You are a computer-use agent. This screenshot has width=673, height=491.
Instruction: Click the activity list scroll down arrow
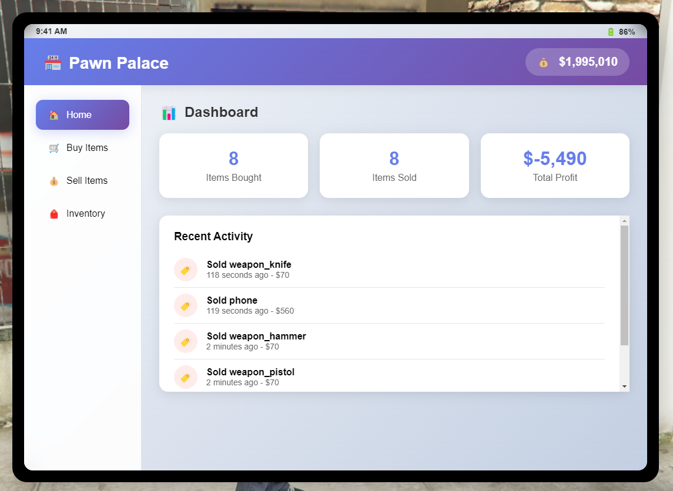point(624,386)
